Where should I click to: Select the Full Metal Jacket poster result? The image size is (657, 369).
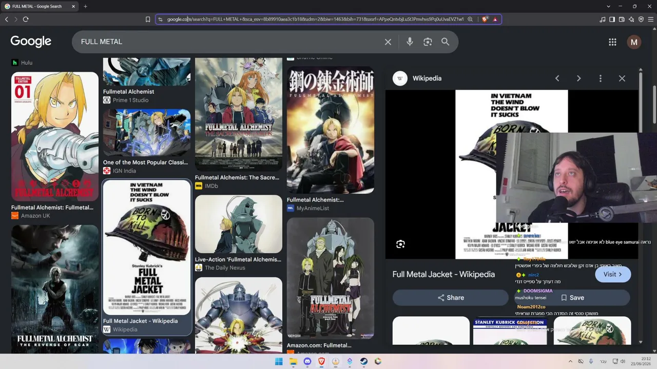tap(147, 248)
